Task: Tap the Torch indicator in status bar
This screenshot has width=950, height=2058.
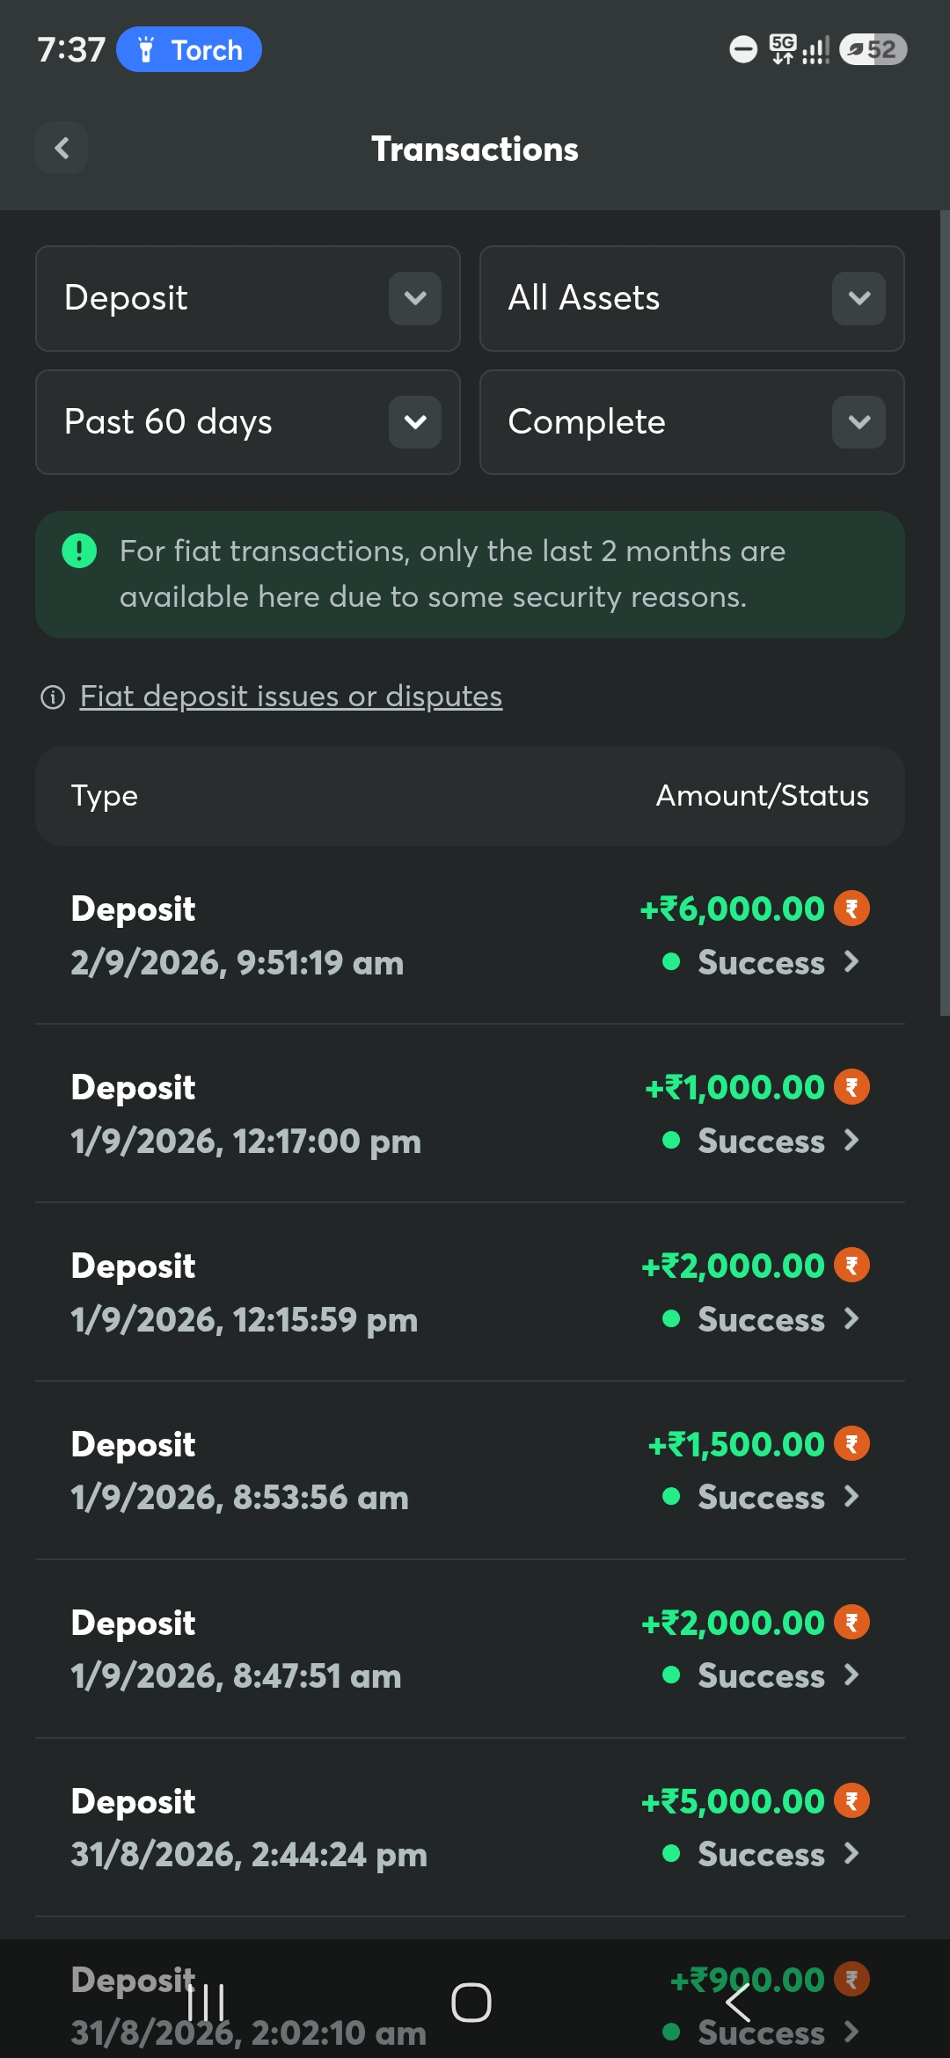Action: [x=189, y=49]
